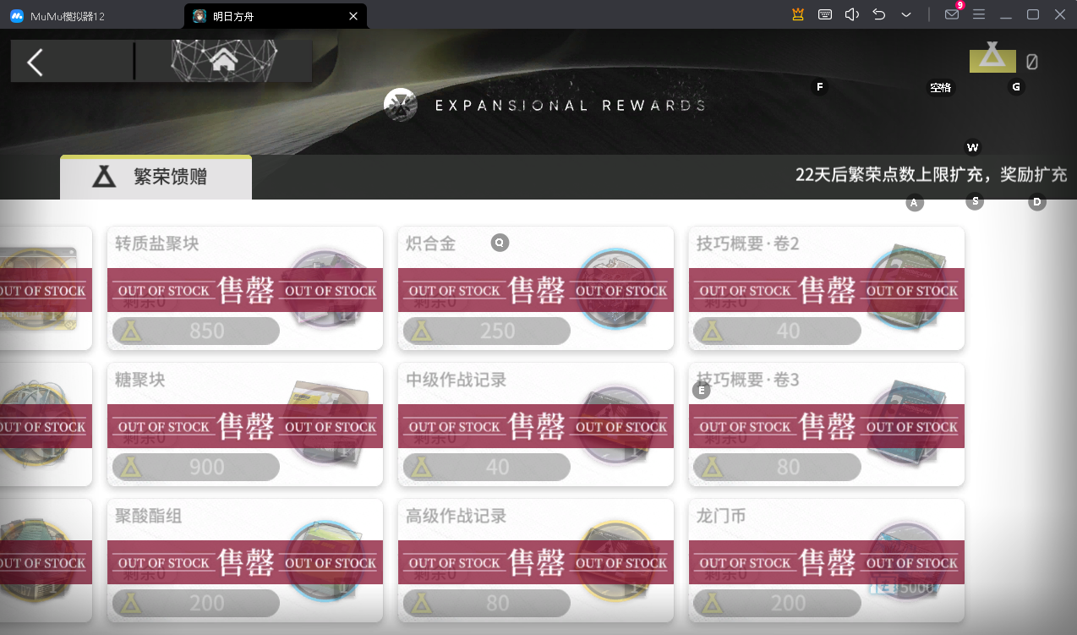
Task: Click the EXPANSIONAL REWARDS round logo icon
Action: 400,105
